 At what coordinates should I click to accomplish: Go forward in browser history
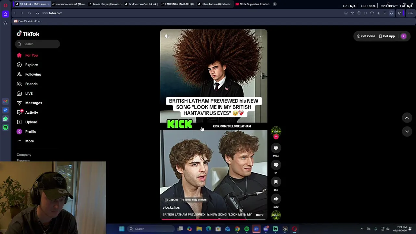coord(22,13)
